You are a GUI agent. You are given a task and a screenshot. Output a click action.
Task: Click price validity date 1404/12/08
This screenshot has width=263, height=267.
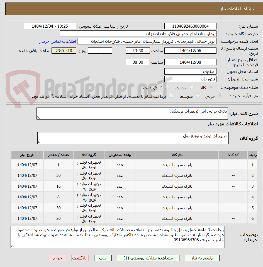pos(190,62)
